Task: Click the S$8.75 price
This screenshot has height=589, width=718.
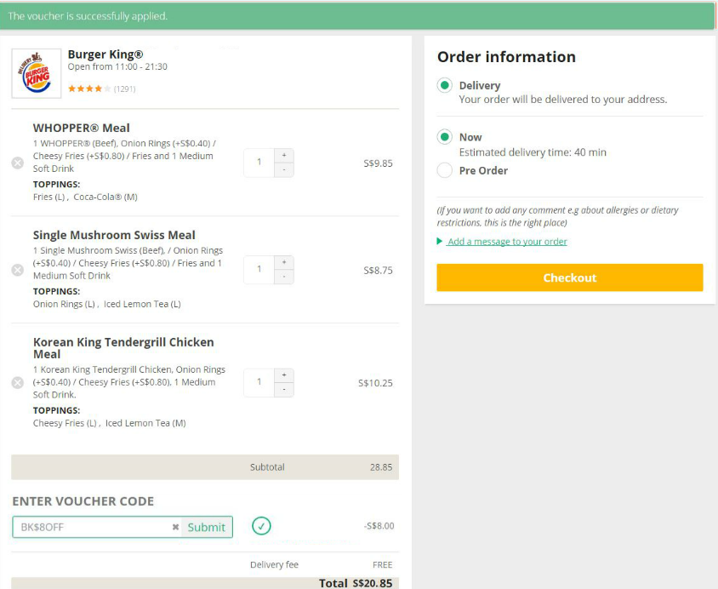Action: coord(378,271)
